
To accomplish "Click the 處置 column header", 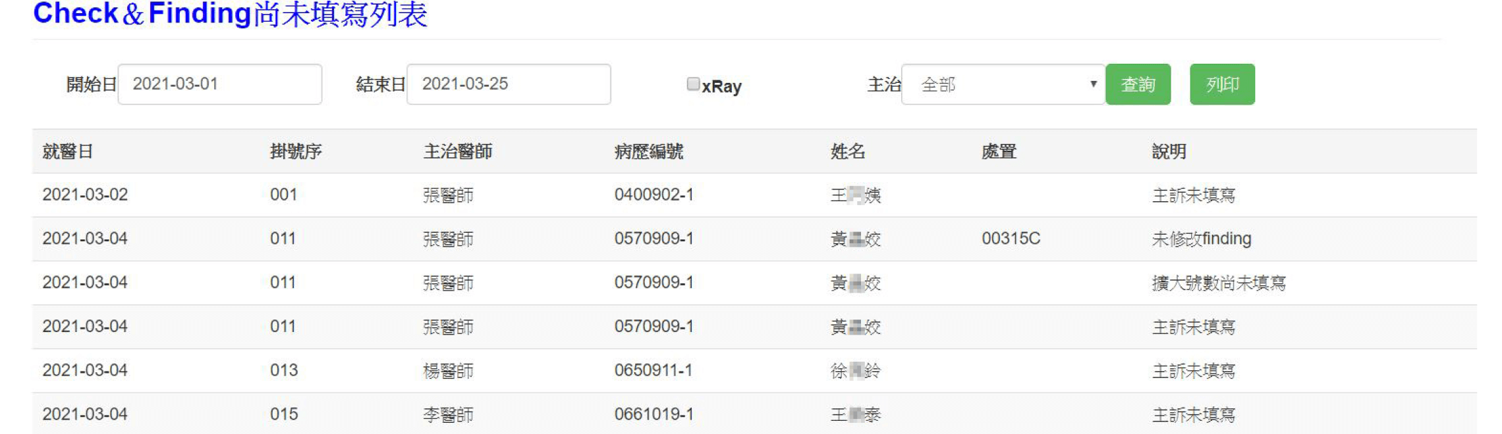I will pyautogui.click(x=999, y=152).
